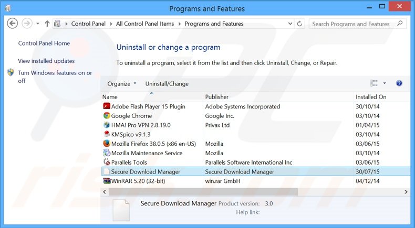Viewport: 415px width, 228px height.
Task: Select Secure Download Manager blank icon
Action: (107, 171)
